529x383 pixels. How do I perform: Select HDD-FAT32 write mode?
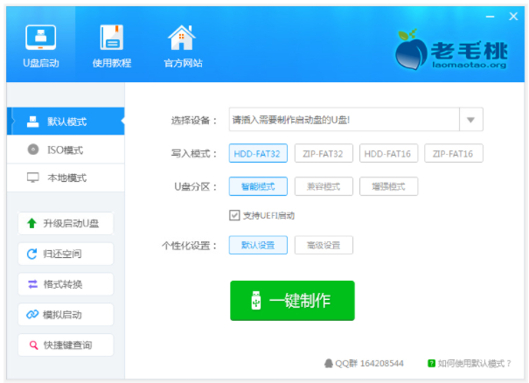[258, 154]
